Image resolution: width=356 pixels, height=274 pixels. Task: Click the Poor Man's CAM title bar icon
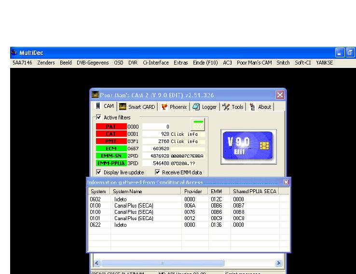point(95,94)
